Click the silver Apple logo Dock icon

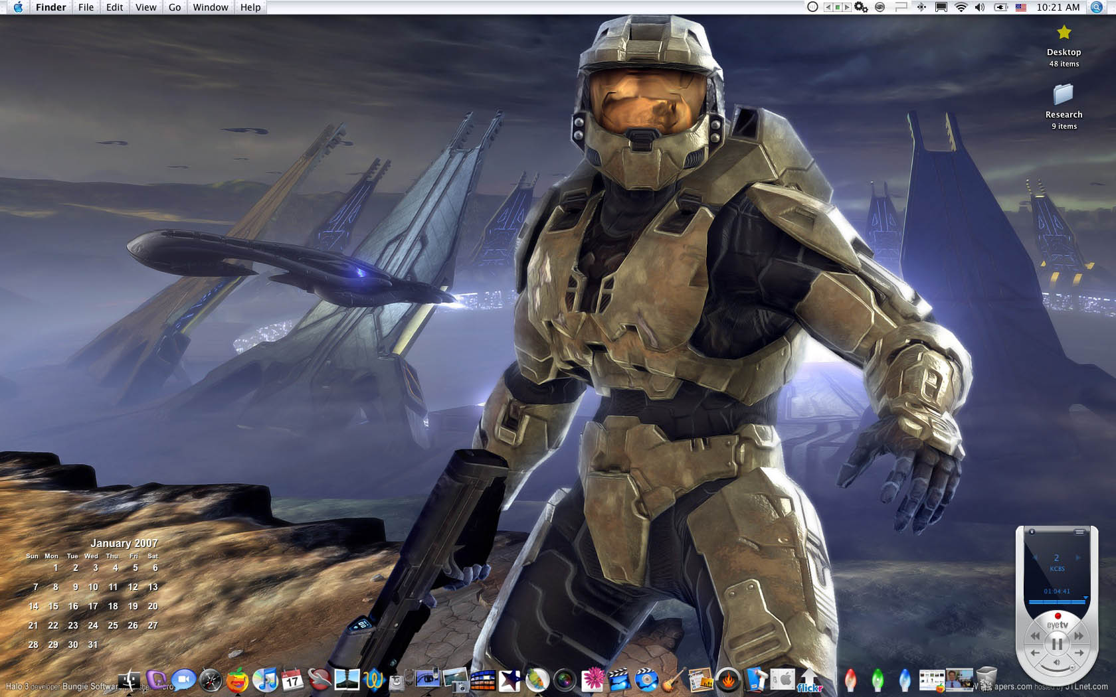tap(783, 680)
